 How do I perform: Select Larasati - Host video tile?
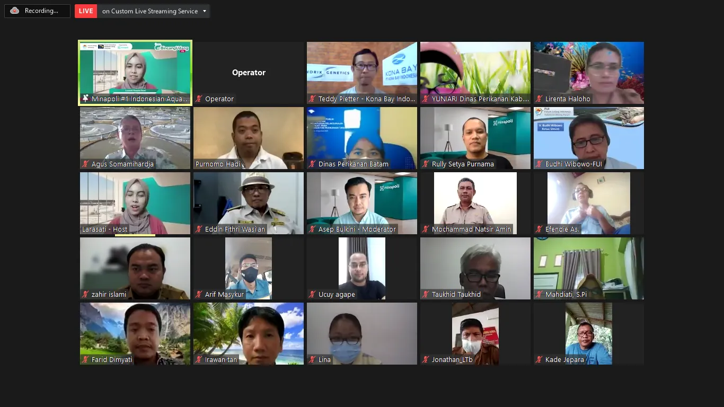[x=135, y=203]
